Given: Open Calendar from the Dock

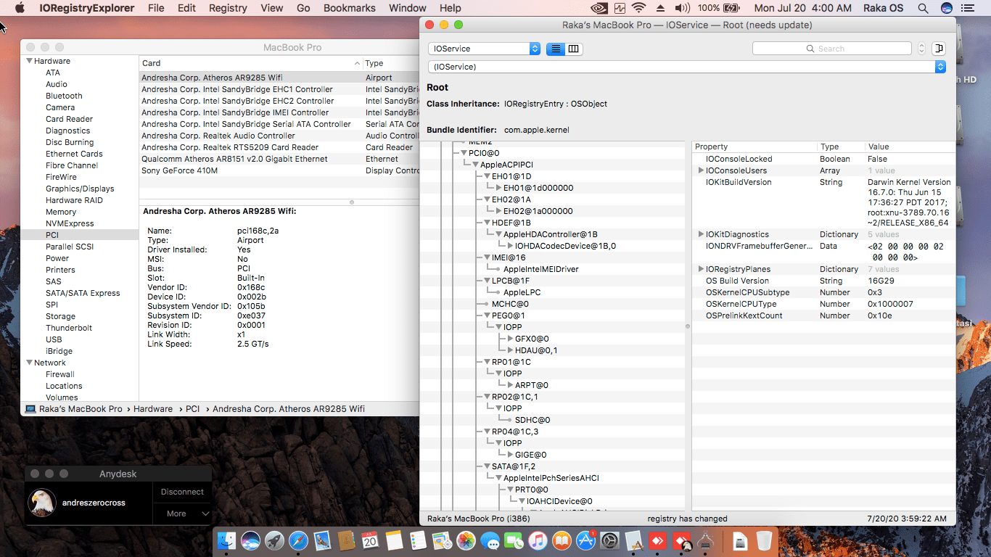Looking at the screenshot, I should tap(370, 540).
